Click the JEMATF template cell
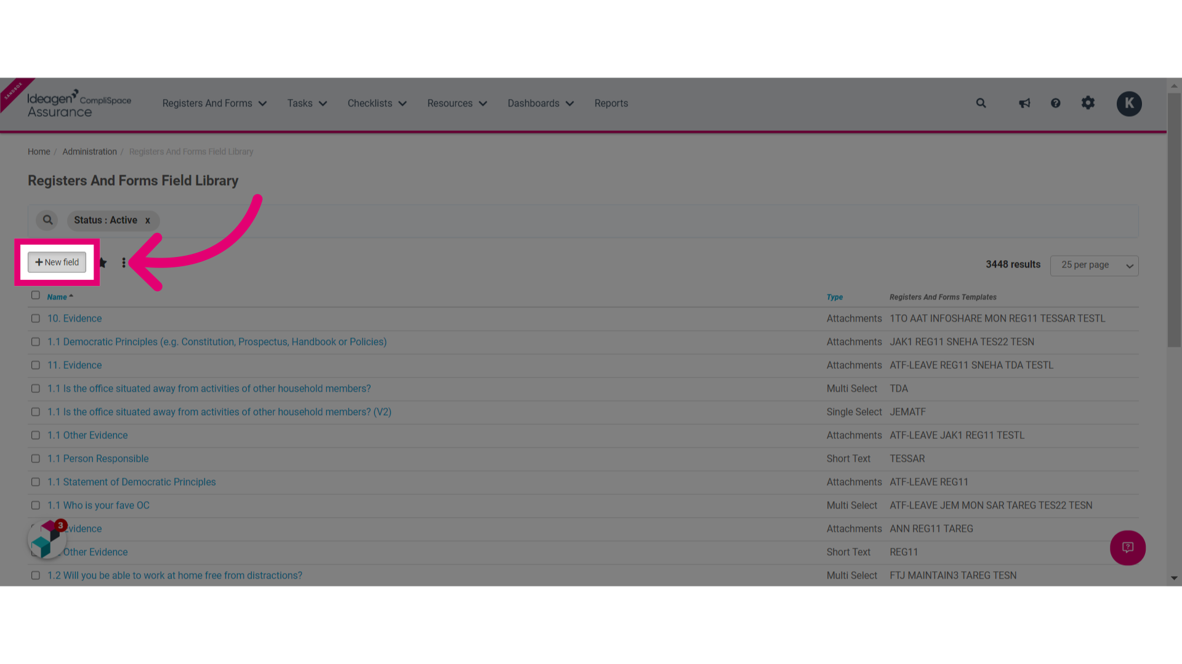This screenshot has height=664, width=1182. pyautogui.click(x=907, y=412)
